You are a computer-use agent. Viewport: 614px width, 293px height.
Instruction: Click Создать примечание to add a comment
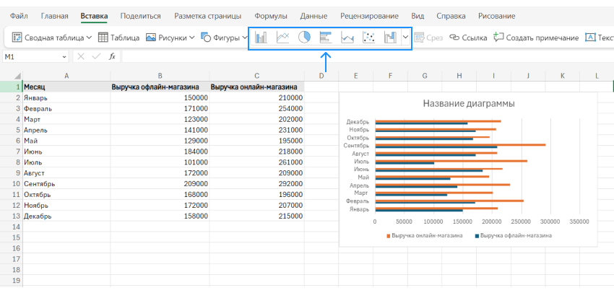click(536, 38)
